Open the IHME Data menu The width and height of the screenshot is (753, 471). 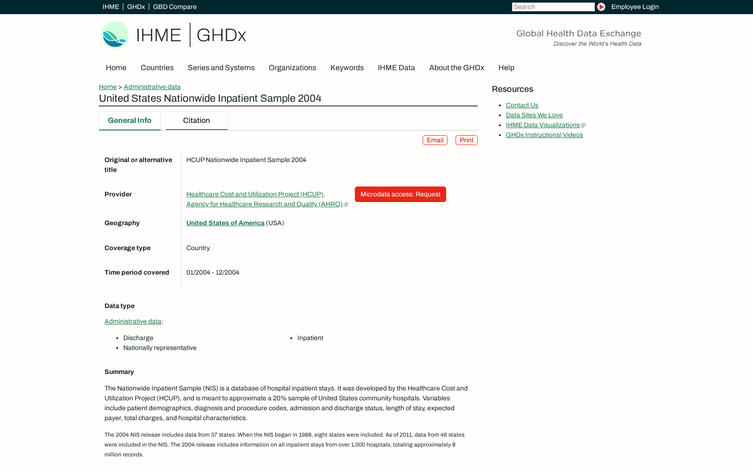pyautogui.click(x=396, y=67)
